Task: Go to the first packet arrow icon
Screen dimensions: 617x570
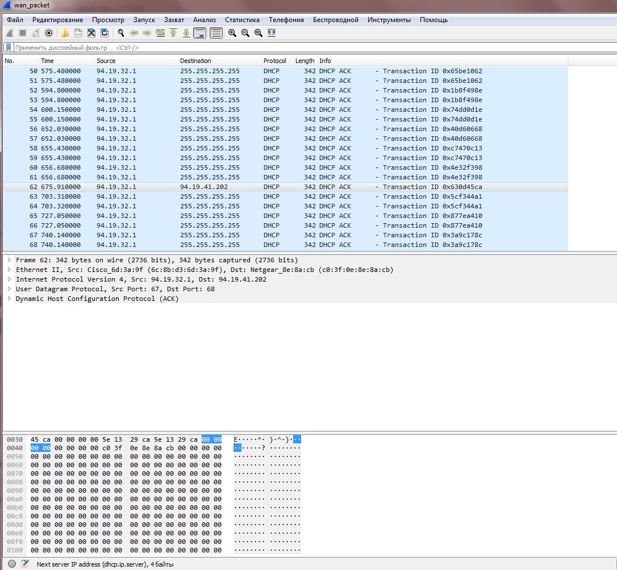Action: pyautogui.click(x=173, y=33)
